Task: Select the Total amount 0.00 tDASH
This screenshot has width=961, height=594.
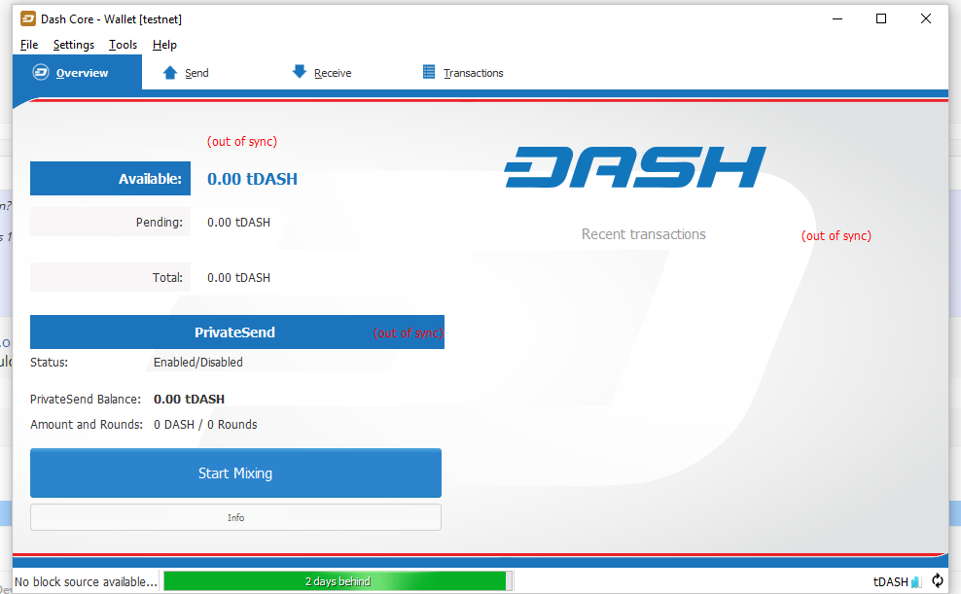Action: coord(238,277)
